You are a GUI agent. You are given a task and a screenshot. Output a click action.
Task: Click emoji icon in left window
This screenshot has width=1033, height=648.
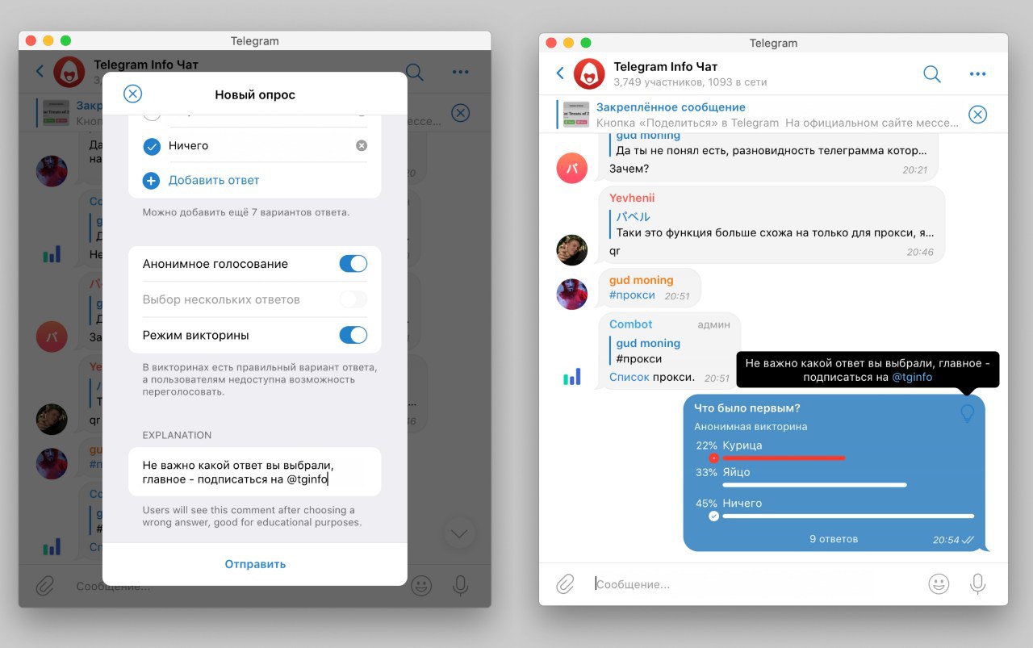421,586
